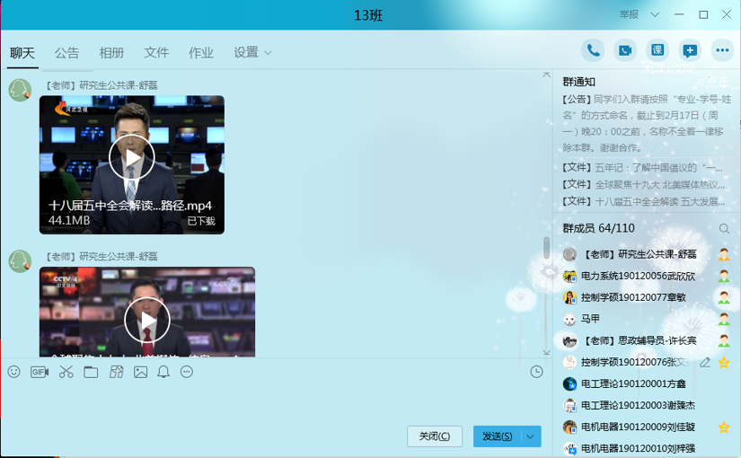Toggle the star beside 电机电器190120009刘佳璇
Screen dimensions: 741x458
[x=723, y=427]
